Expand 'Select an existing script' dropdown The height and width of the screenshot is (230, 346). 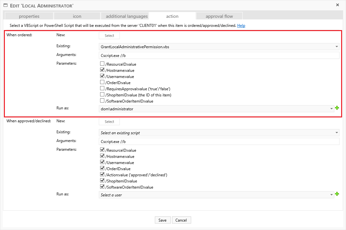point(219,133)
